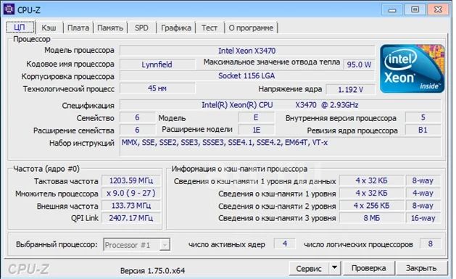Click the 45 нм technology value
This screenshot has width=456, height=279.
pyautogui.click(x=157, y=88)
